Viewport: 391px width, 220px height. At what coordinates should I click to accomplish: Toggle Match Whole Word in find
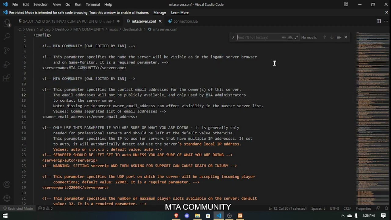[x=290, y=37]
